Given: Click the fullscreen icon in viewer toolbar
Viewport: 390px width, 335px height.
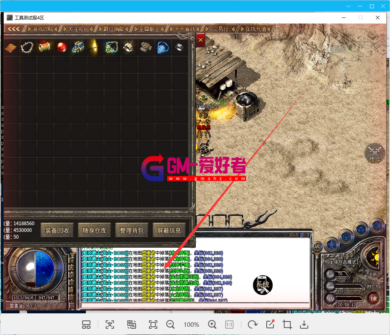Looking at the screenshot, I should tap(153, 325).
